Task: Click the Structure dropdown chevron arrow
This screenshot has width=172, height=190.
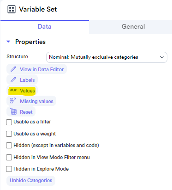Action: pos(162,57)
